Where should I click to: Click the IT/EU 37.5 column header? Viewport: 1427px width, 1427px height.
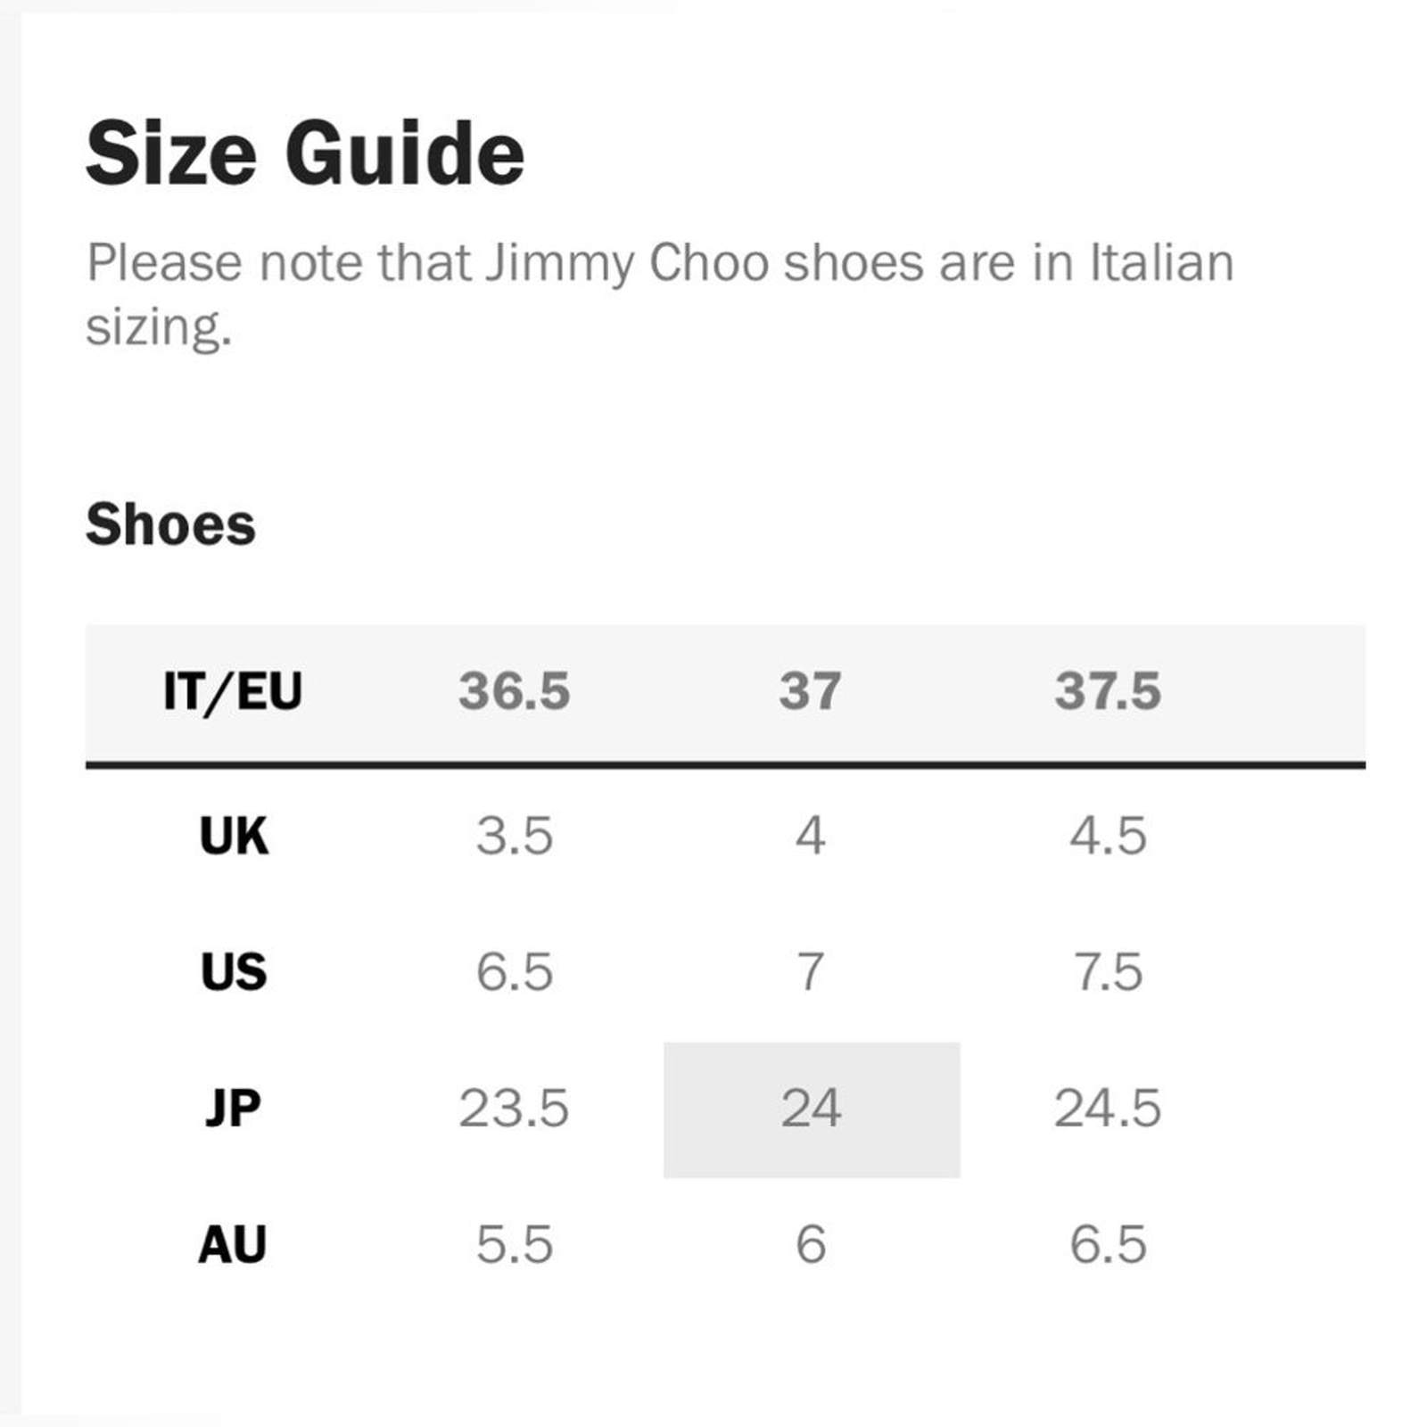(x=1108, y=691)
